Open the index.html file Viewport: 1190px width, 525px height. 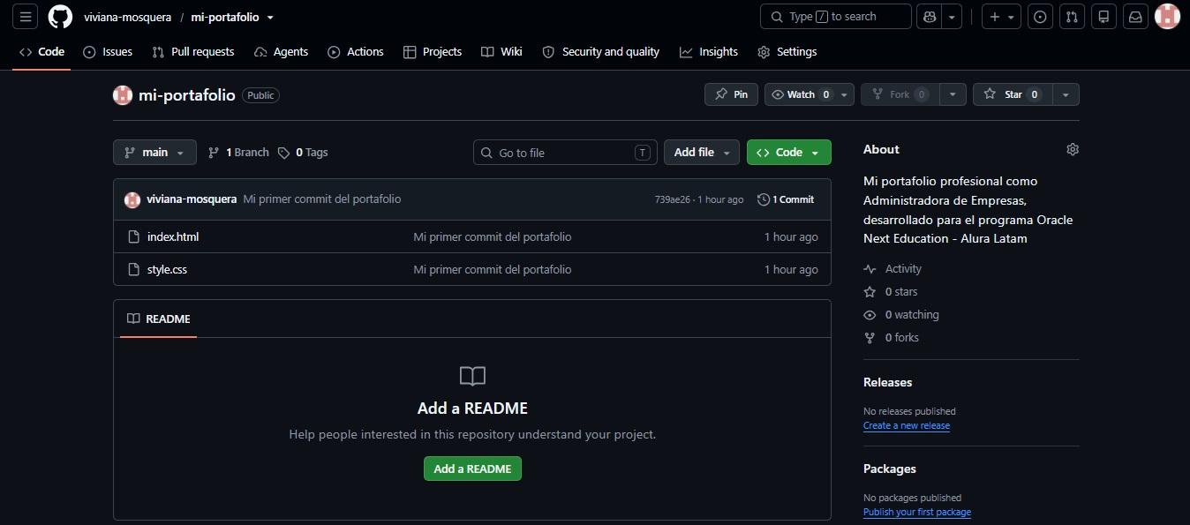pos(173,236)
